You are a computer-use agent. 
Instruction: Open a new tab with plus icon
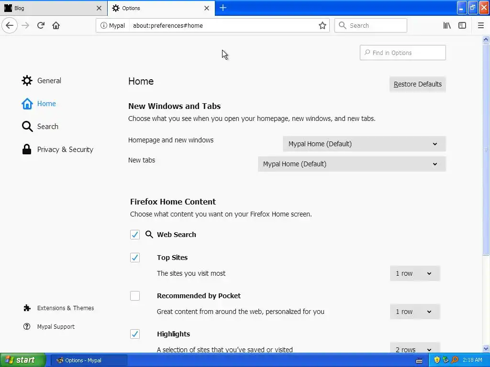coord(223,8)
